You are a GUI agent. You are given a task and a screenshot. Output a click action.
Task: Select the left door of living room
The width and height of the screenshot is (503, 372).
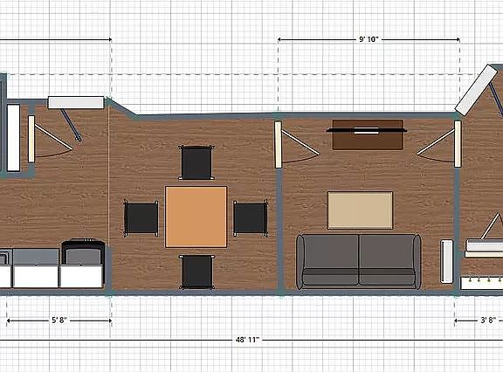click(x=296, y=144)
